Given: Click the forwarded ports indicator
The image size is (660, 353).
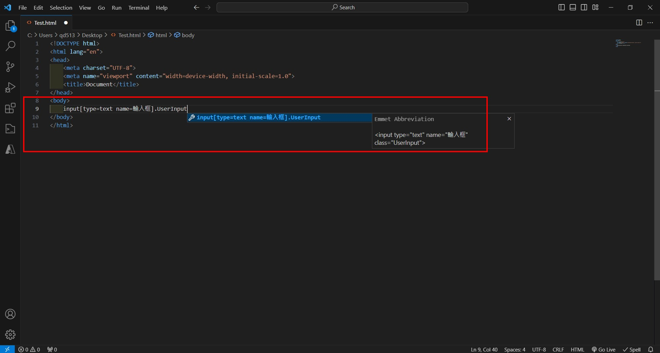Looking at the screenshot, I should tap(52, 349).
